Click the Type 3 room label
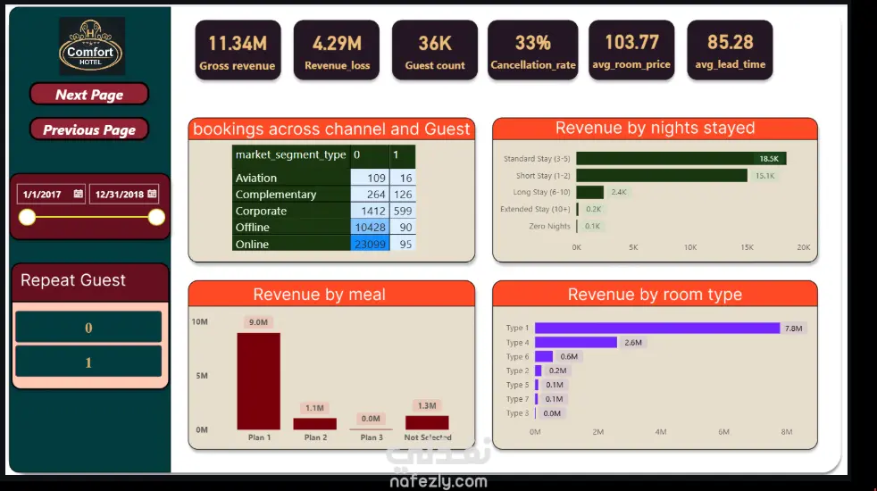Screen dimensions: 877x491 pos(517,413)
